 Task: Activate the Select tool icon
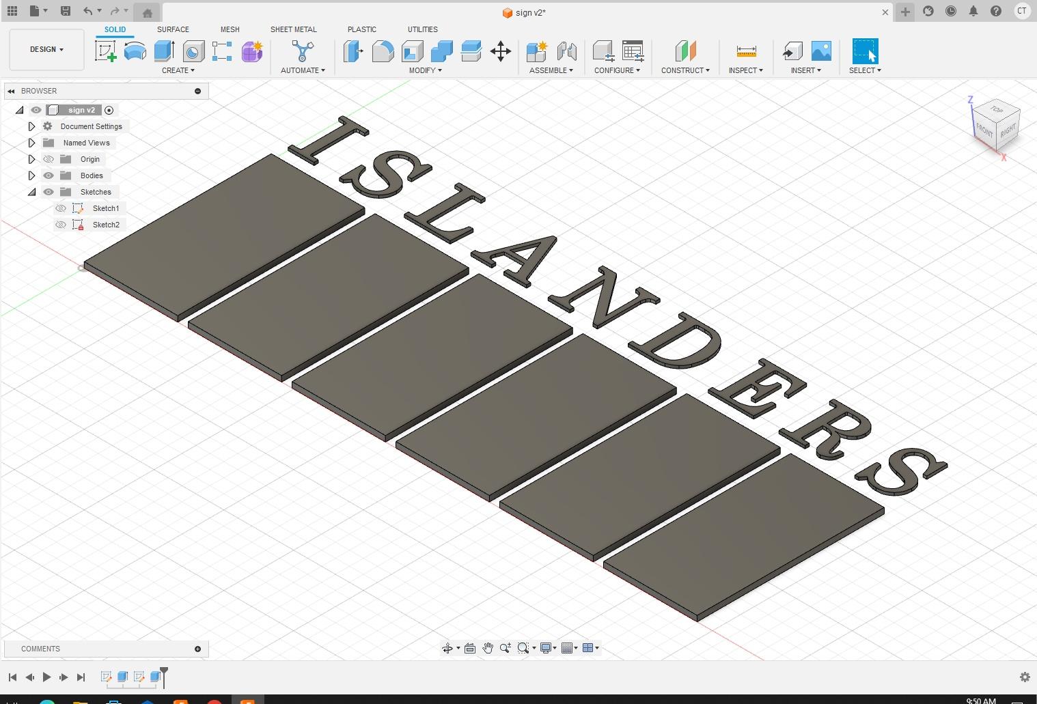click(x=865, y=51)
